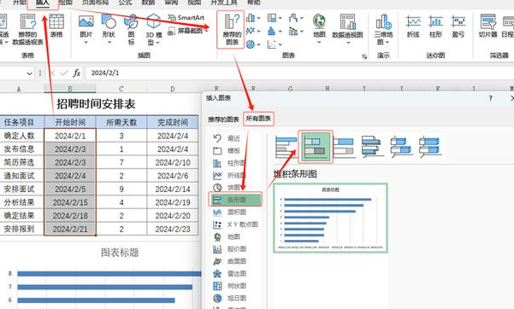
Task: Click the 开始时间 header cell
Action: (x=70, y=122)
